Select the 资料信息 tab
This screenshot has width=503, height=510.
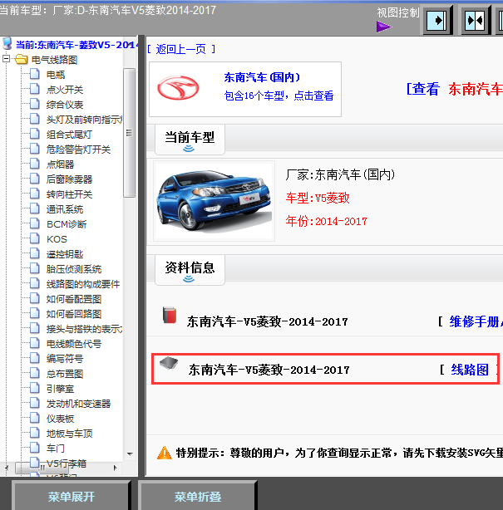coord(190,270)
